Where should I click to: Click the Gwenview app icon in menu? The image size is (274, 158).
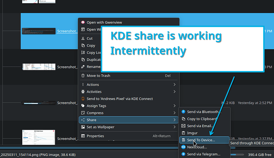tap(83, 22)
